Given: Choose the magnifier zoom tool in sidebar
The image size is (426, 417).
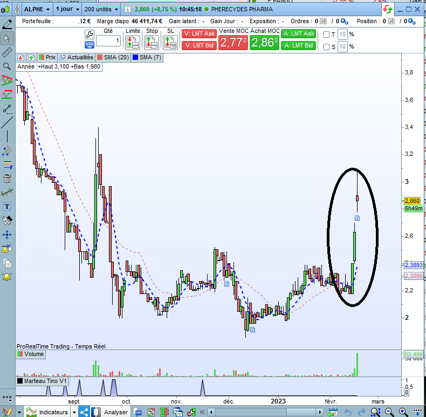Looking at the screenshot, I should (x=7, y=66).
